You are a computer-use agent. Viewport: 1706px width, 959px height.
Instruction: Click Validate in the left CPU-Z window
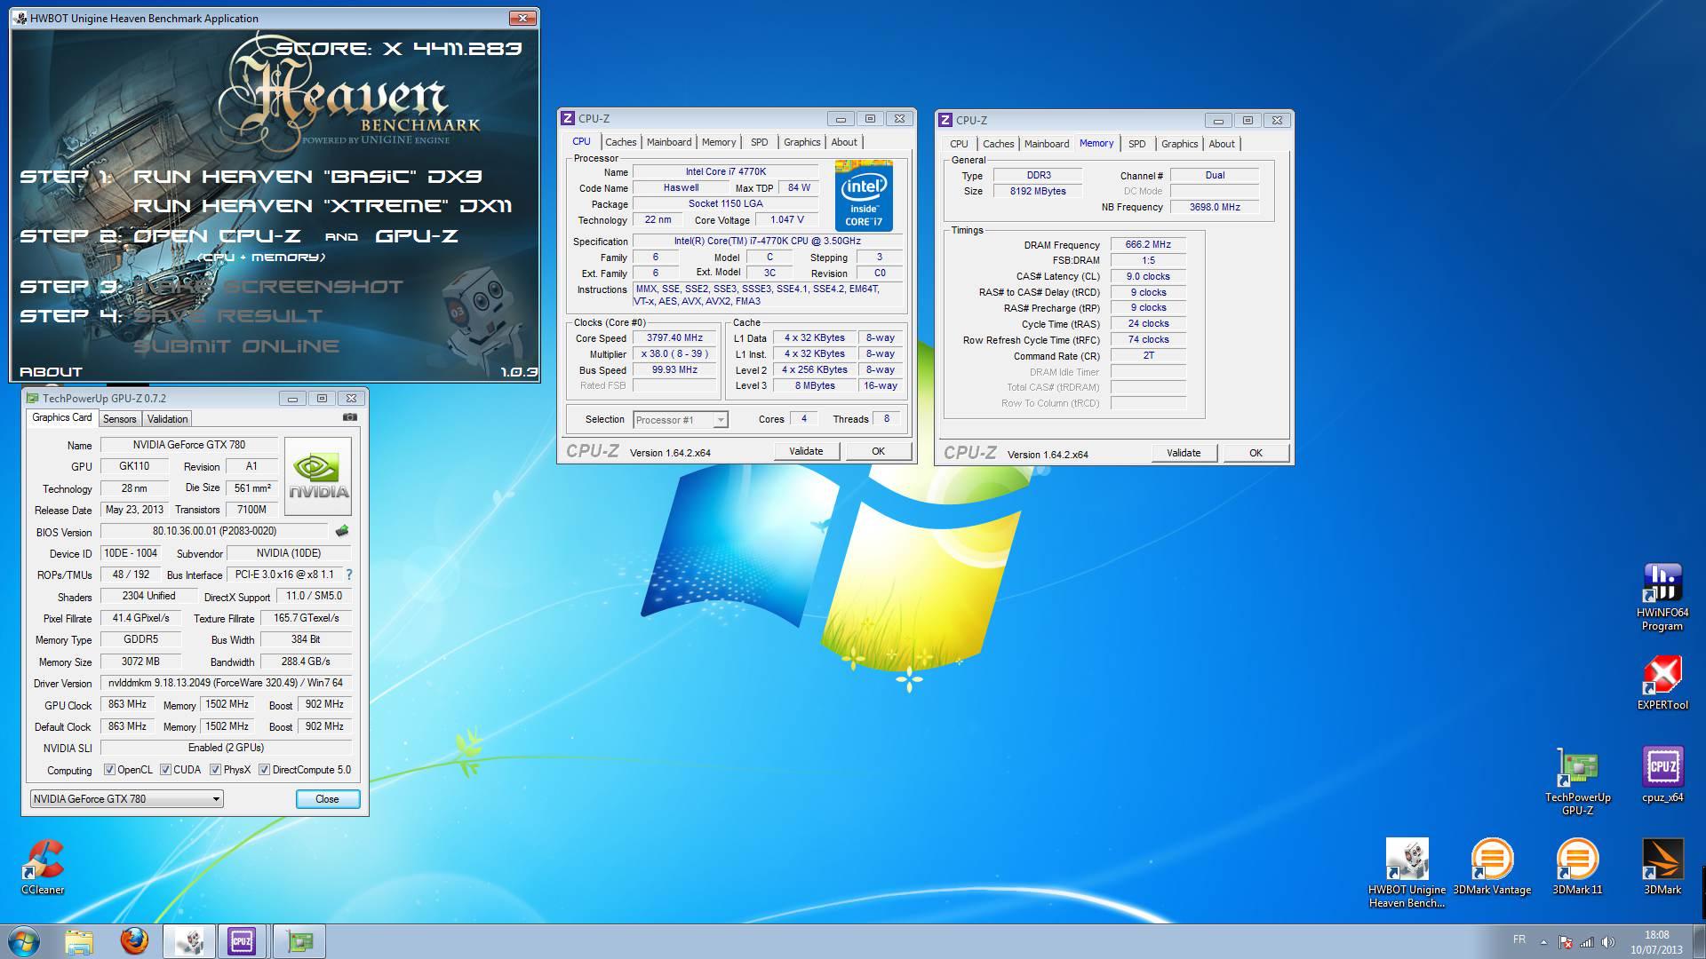pyautogui.click(x=806, y=451)
